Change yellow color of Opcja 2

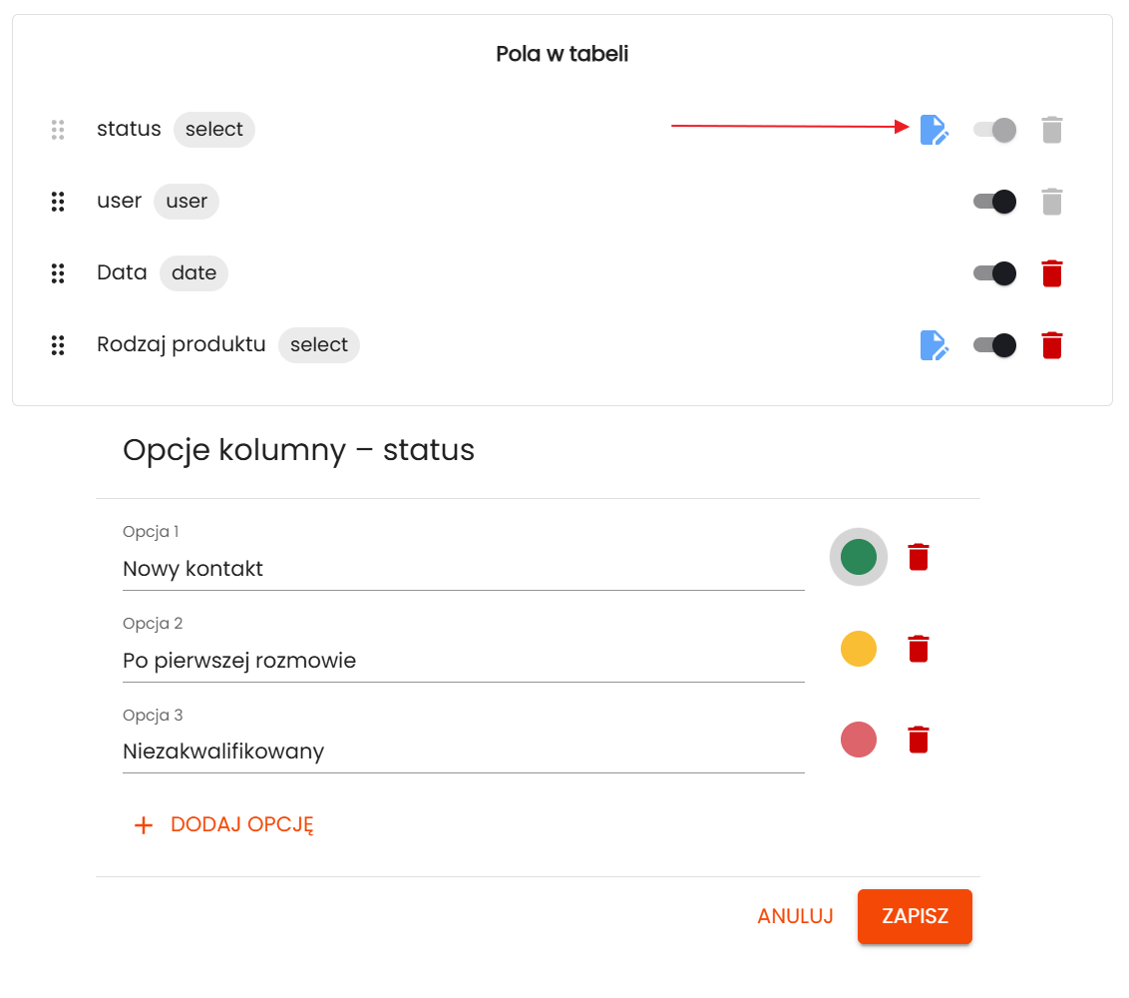[859, 649]
